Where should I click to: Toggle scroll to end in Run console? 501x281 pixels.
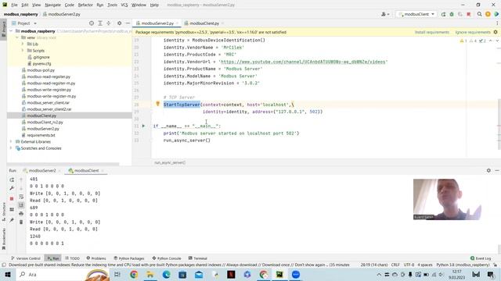pyautogui.click(x=21, y=205)
